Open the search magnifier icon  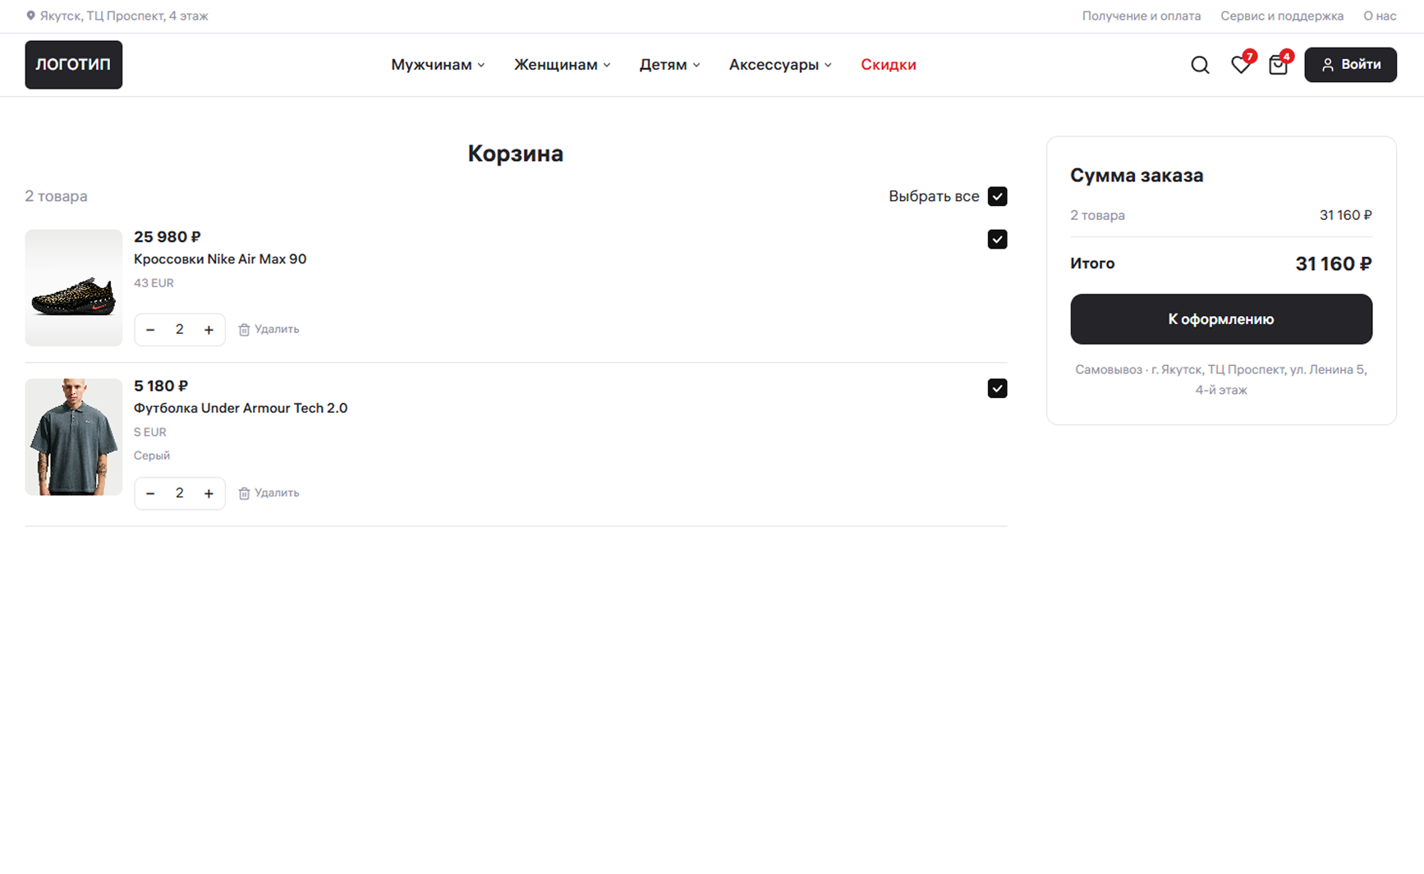1200,65
